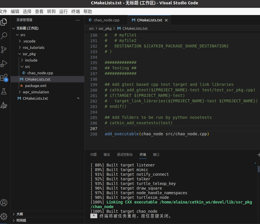The width and height of the screenshot is (260, 224).
Task: Open the Source Control view icon
Action: click(4, 49)
